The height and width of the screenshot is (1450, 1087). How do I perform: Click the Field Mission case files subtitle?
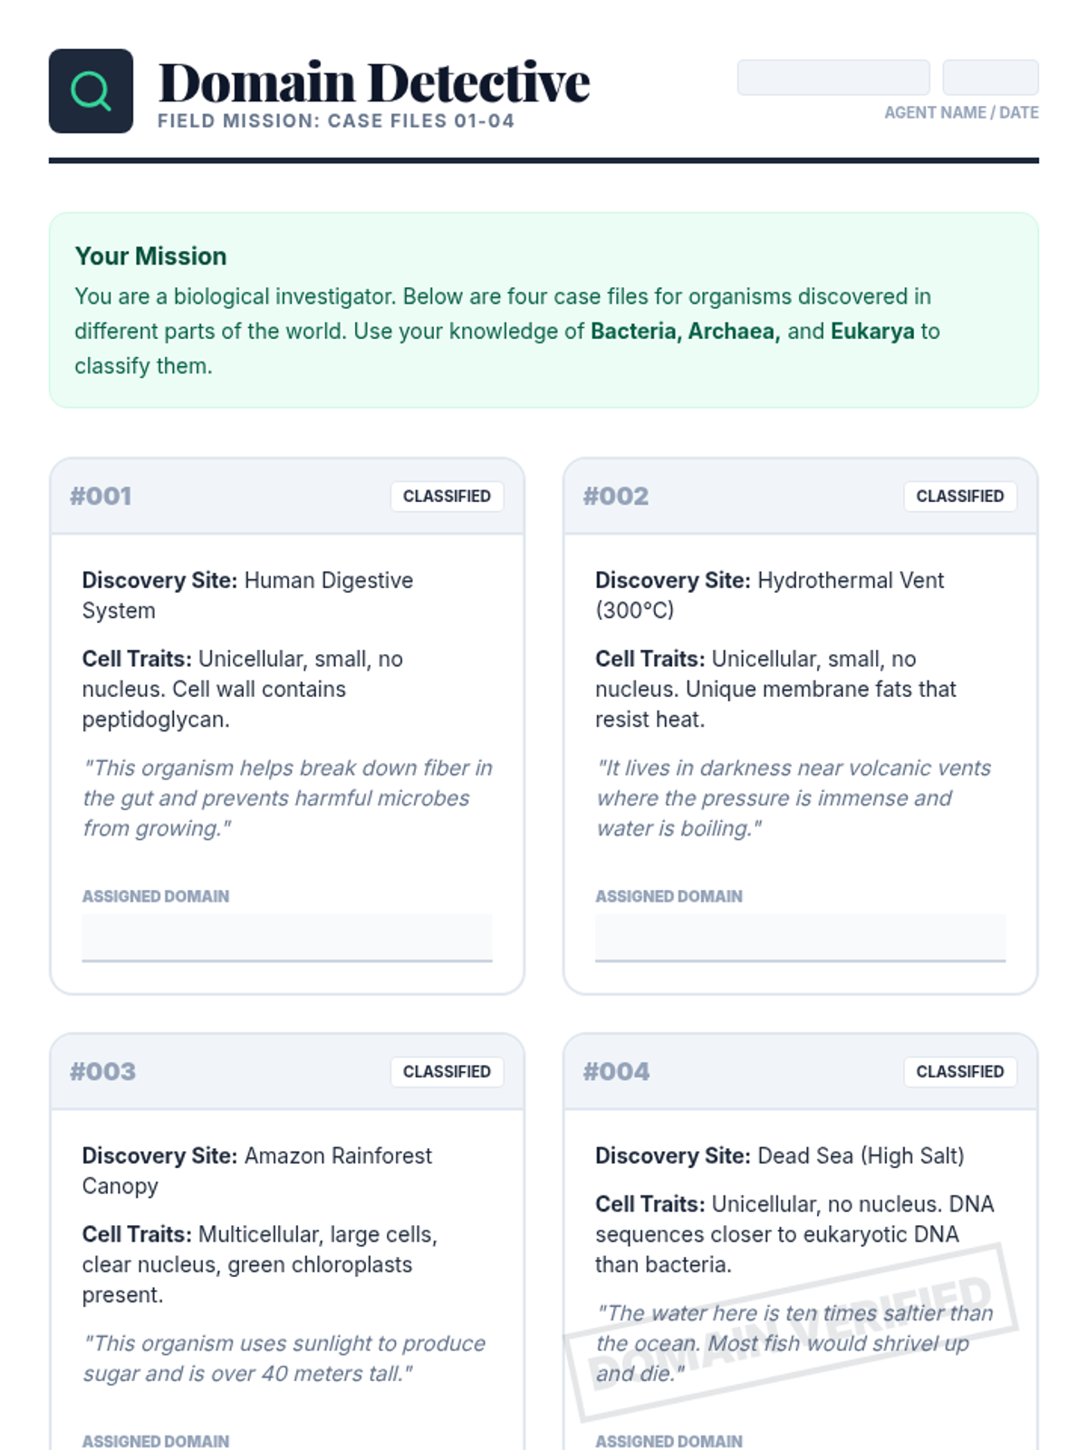coord(336,121)
